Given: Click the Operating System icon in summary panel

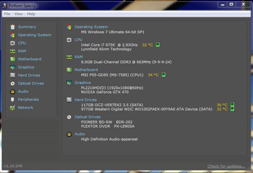Looking at the screenshot, I should click(69, 27).
